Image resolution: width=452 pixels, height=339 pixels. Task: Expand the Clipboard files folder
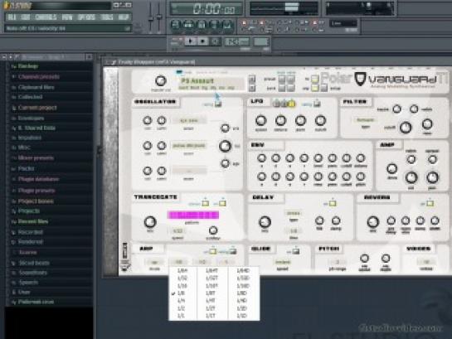[x=36, y=87]
